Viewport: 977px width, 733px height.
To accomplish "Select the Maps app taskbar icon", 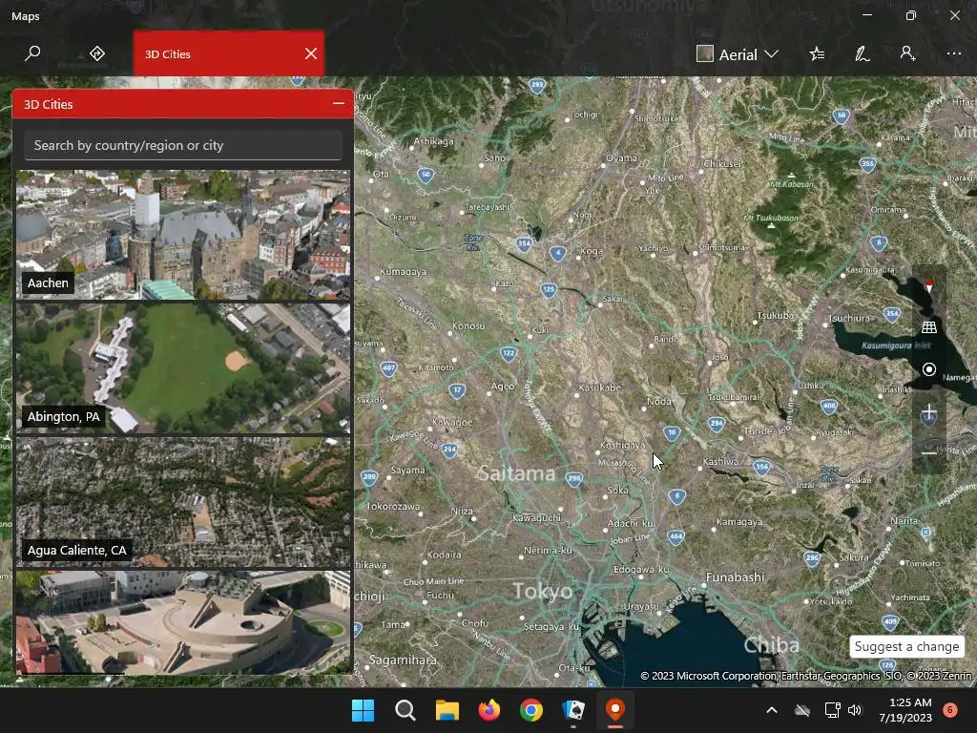I will 615,710.
